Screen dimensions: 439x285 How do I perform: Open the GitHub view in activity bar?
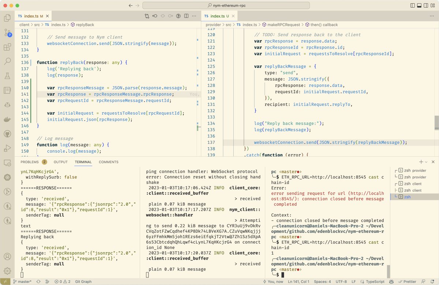7,134
